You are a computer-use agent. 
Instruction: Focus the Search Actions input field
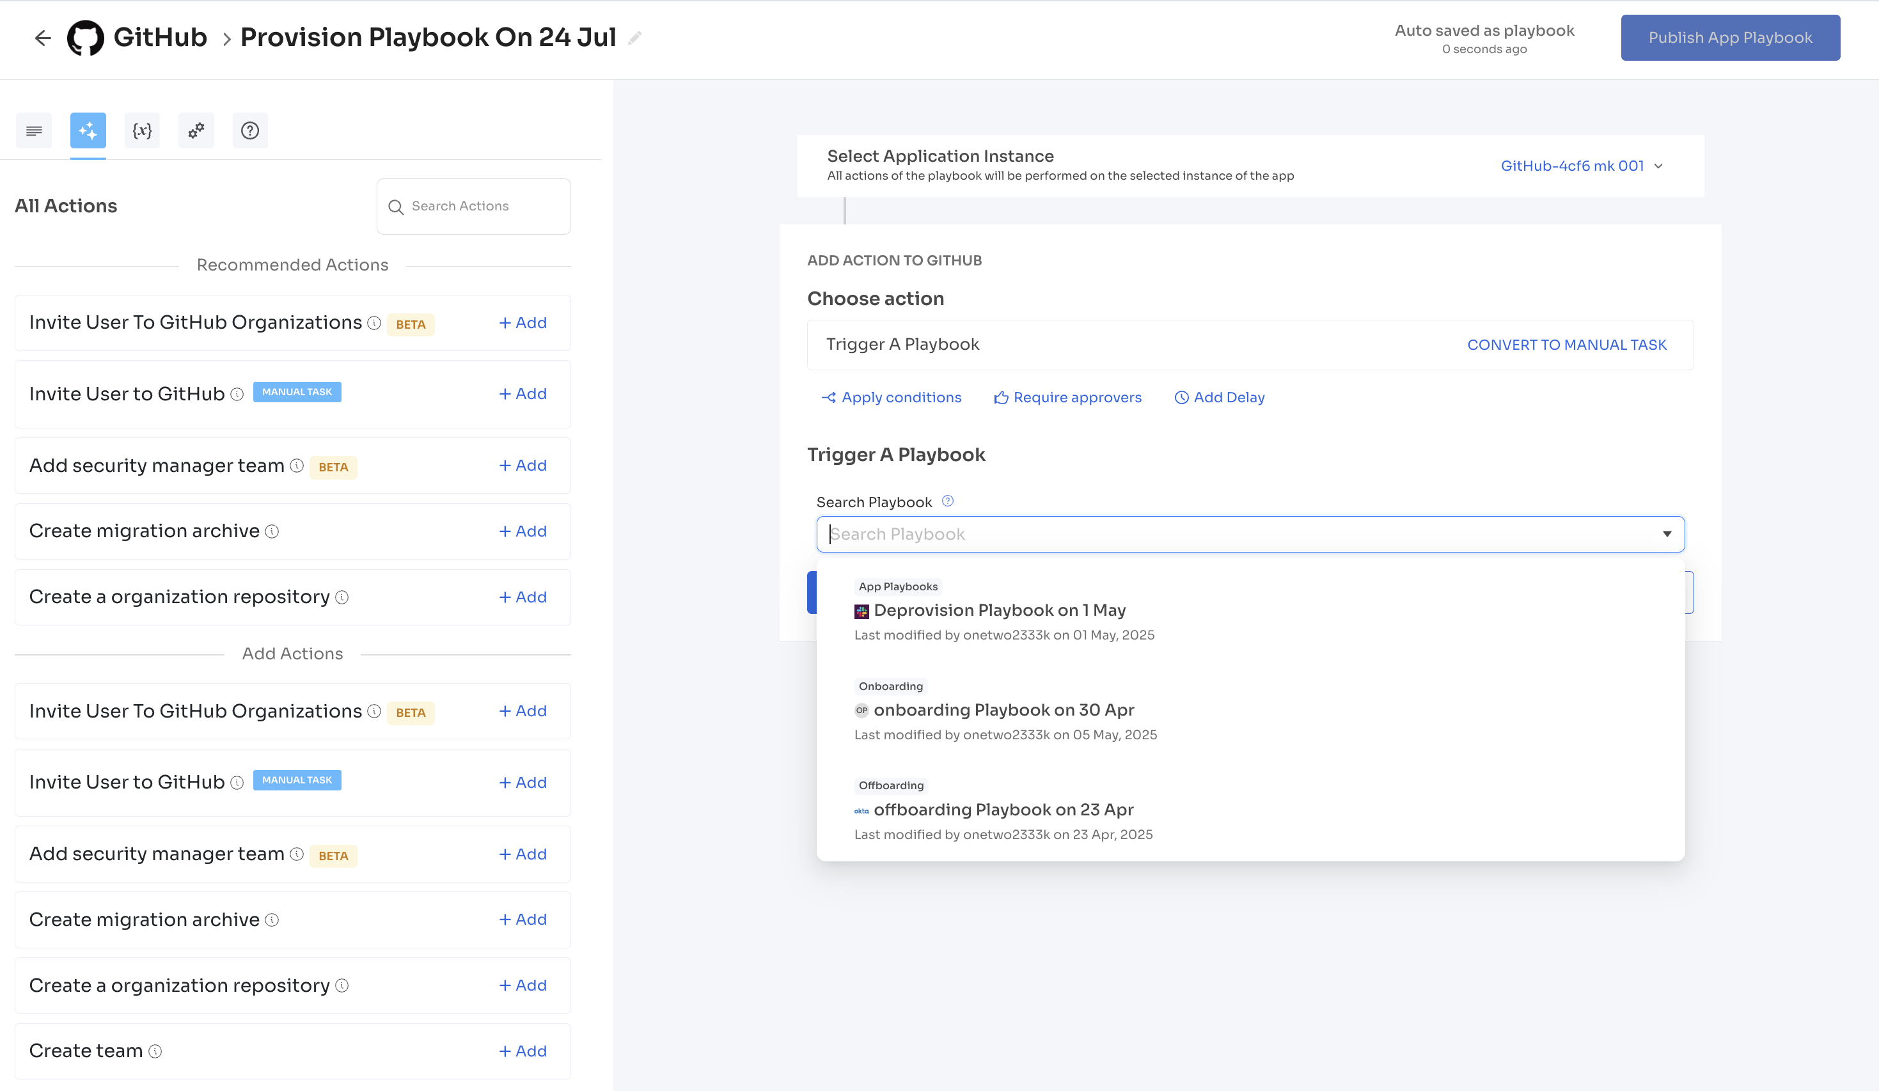473,207
